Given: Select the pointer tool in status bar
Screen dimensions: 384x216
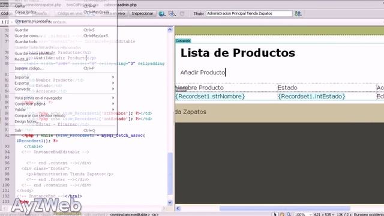Looking at the screenshot, I should [x=275, y=214].
